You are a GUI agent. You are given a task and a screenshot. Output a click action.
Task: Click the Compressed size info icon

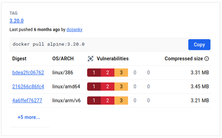point(207,58)
